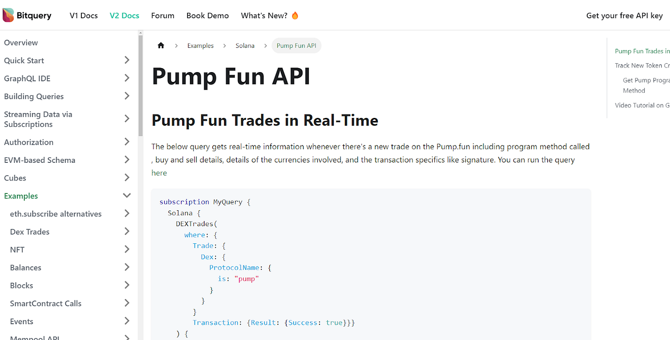670x340 pixels.
Task: Switch to the V1 Docs tab
Action: 83,15
